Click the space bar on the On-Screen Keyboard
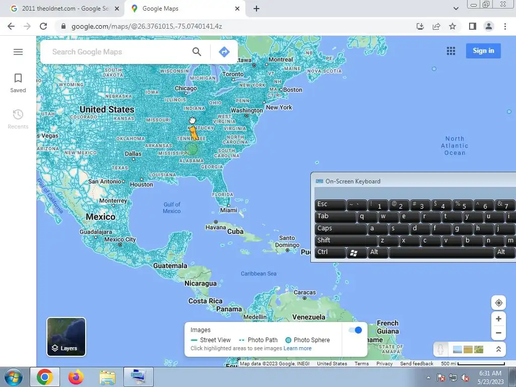 [x=441, y=253]
